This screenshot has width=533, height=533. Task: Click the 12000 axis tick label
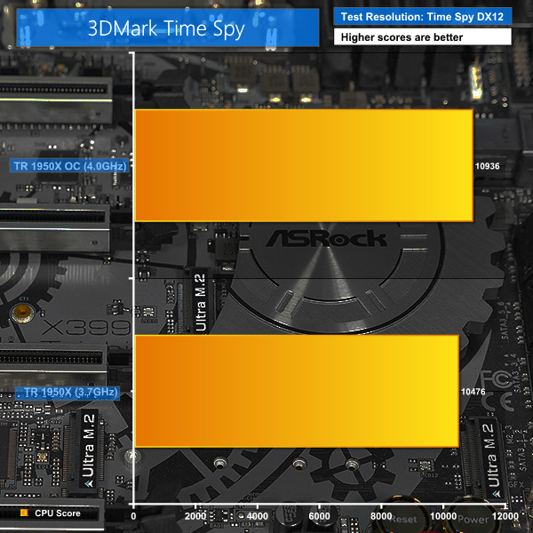pos(505,516)
